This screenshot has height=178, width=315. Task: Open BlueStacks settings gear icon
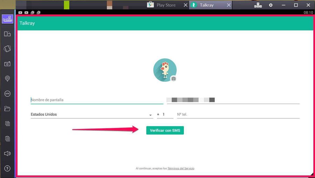pos(271,5)
